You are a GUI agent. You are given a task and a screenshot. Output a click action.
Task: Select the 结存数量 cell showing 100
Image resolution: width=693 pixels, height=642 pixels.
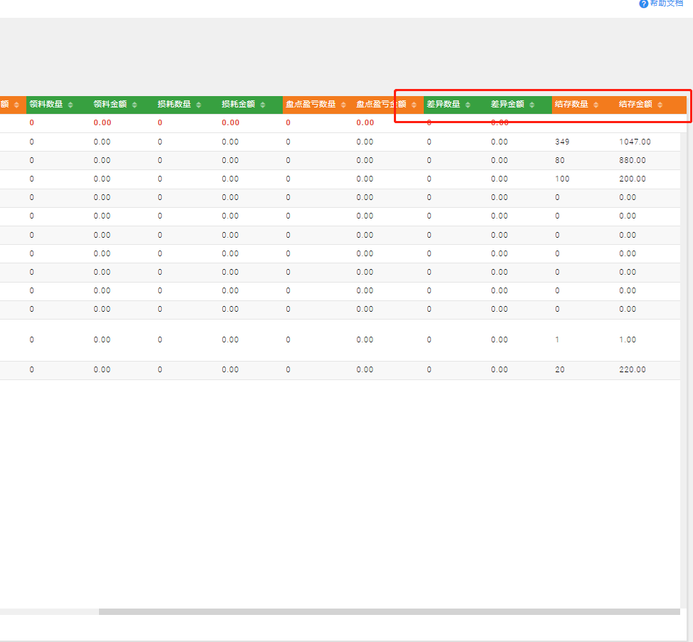pos(562,179)
